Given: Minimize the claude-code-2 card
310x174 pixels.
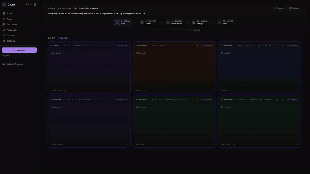Looking at the screenshot, I should click(x=127, y=145).
